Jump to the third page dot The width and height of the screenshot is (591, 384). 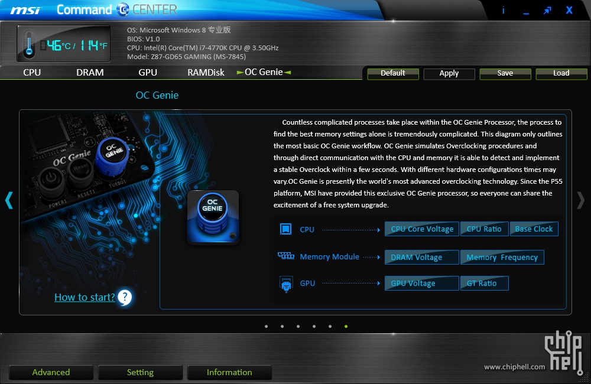[x=298, y=326]
